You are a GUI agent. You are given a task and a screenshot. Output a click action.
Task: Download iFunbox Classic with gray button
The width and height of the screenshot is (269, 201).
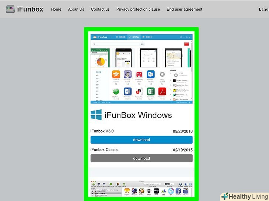coord(142,158)
